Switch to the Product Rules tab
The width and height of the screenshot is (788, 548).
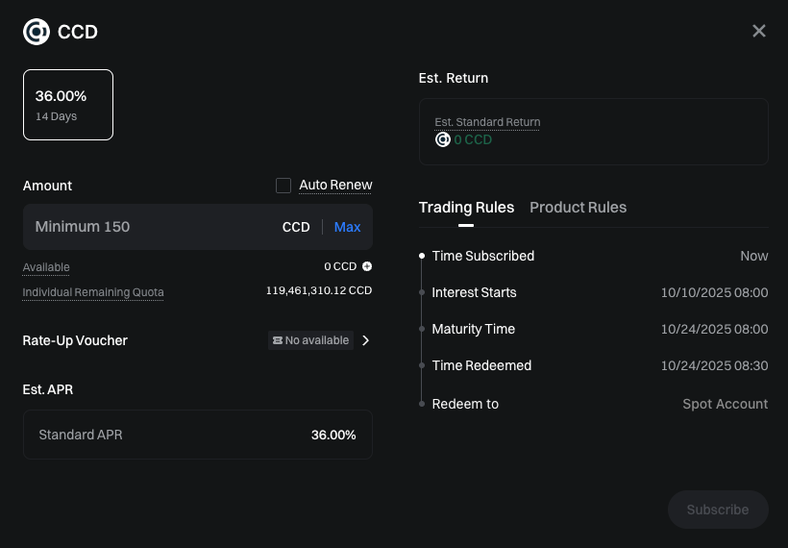click(x=578, y=208)
